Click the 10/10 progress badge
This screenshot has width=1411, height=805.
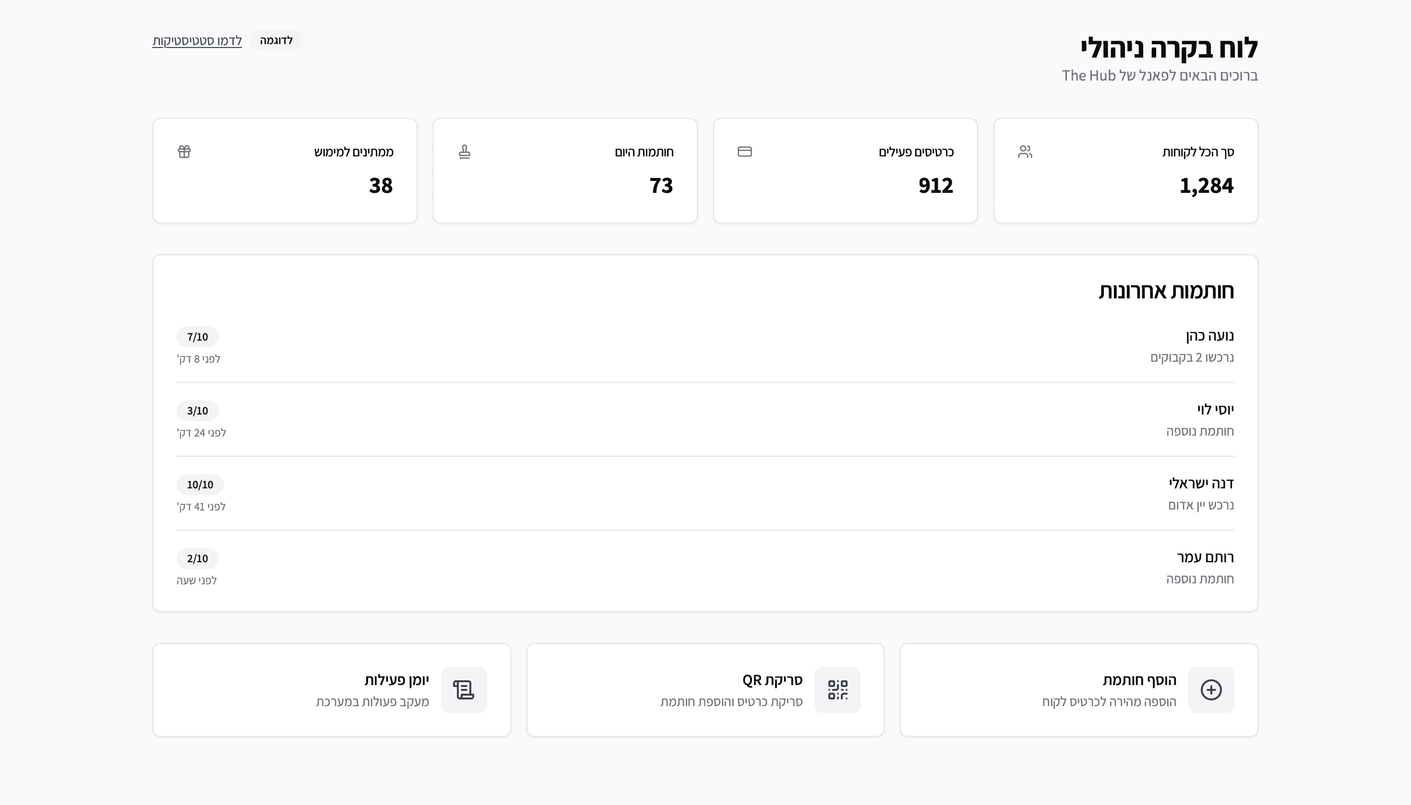tap(200, 485)
